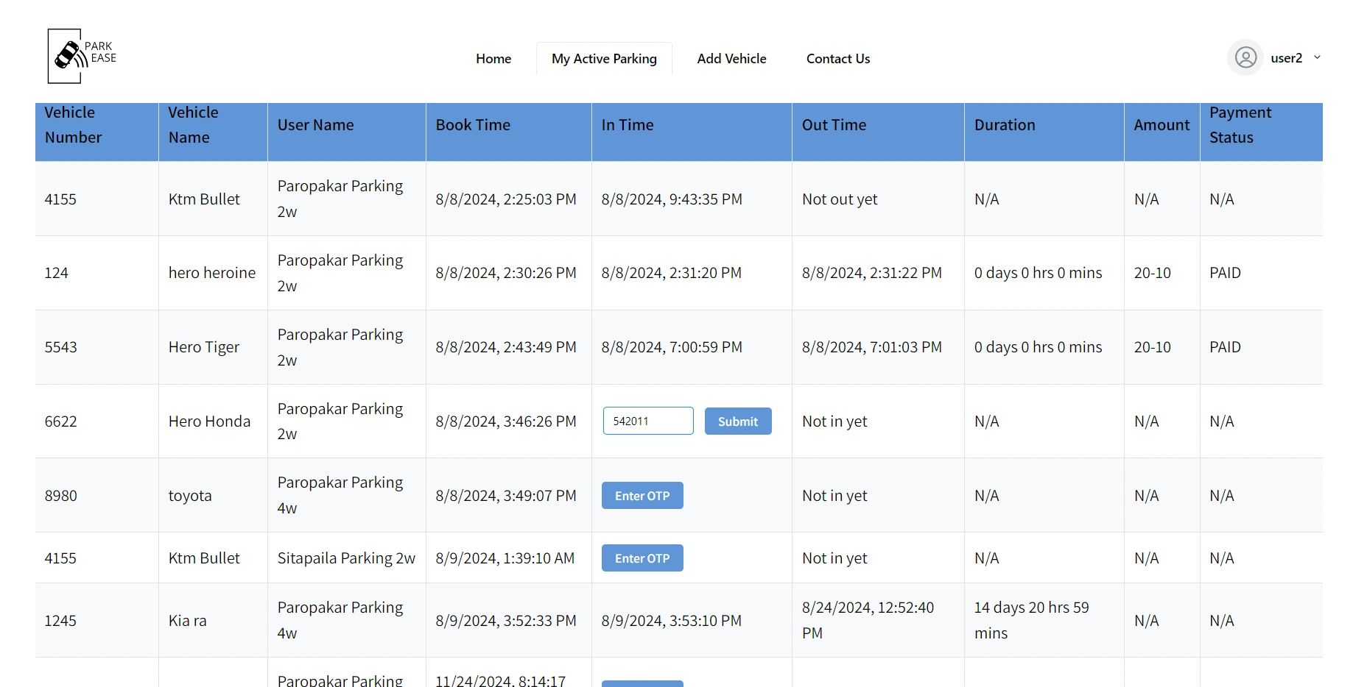Click Enter OTP for the toyota row
Viewport: 1353px width, 687px height.
click(x=642, y=496)
